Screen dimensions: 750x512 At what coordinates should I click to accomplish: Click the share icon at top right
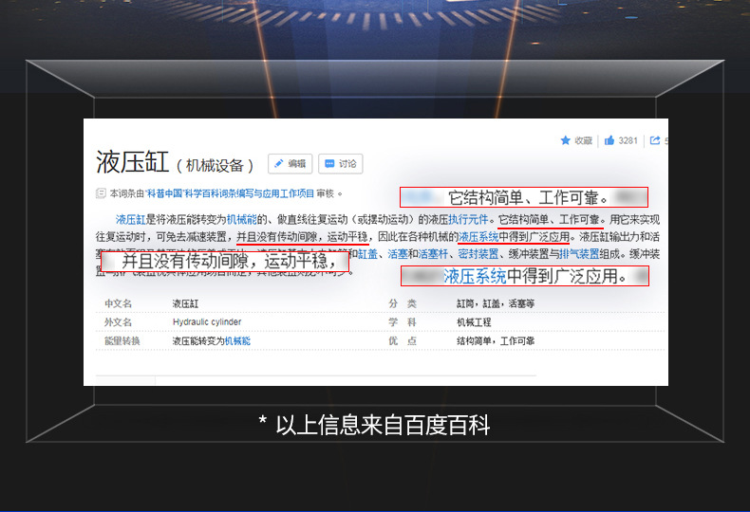(654, 140)
